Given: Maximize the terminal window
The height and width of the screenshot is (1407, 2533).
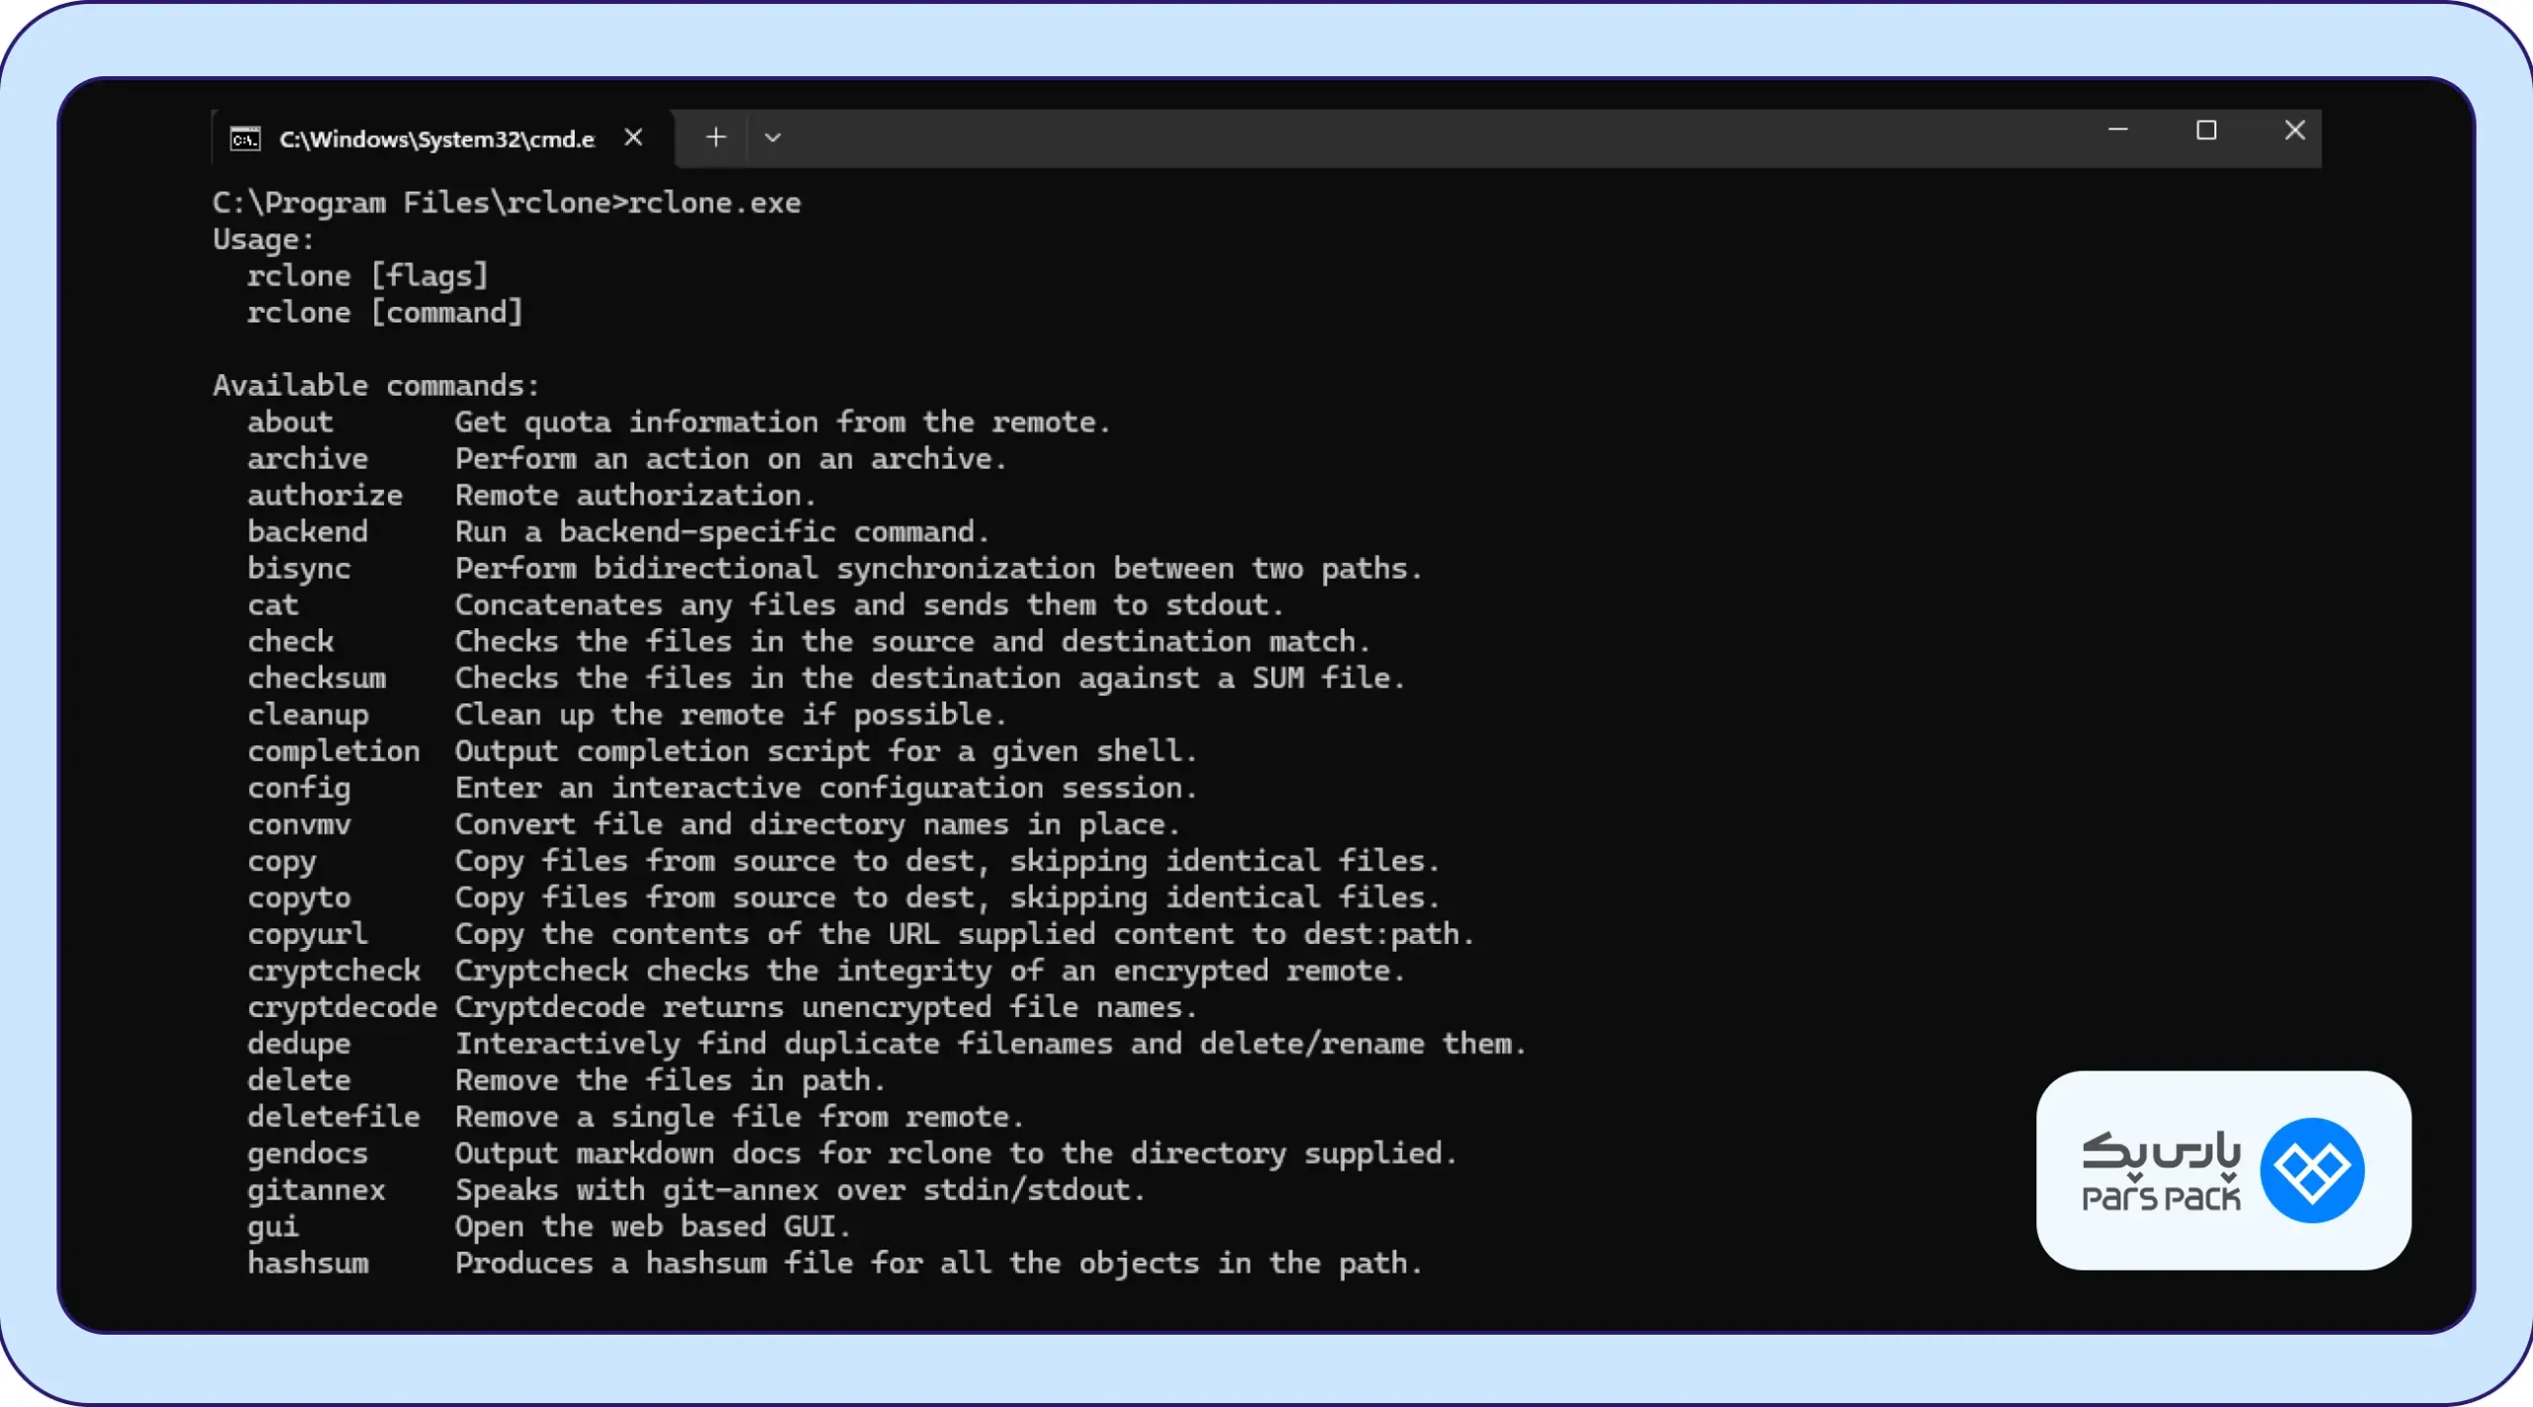Looking at the screenshot, I should [x=2206, y=130].
